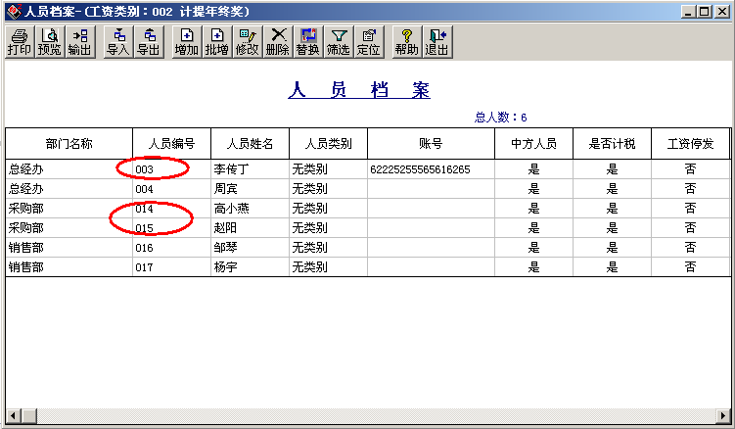Click the application icon in title bar
The height and width of the screenshot is (429, 735).
point(14,12)
